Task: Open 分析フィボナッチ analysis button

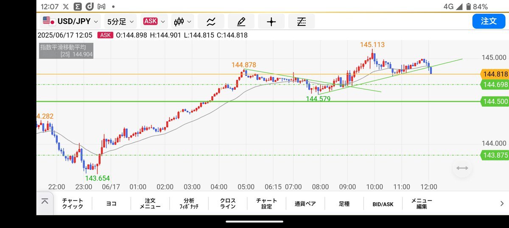Action: 189,204
